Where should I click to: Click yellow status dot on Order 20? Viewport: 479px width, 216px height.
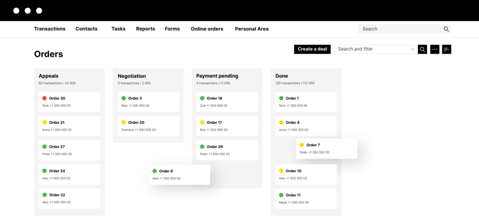coord(124,122)
